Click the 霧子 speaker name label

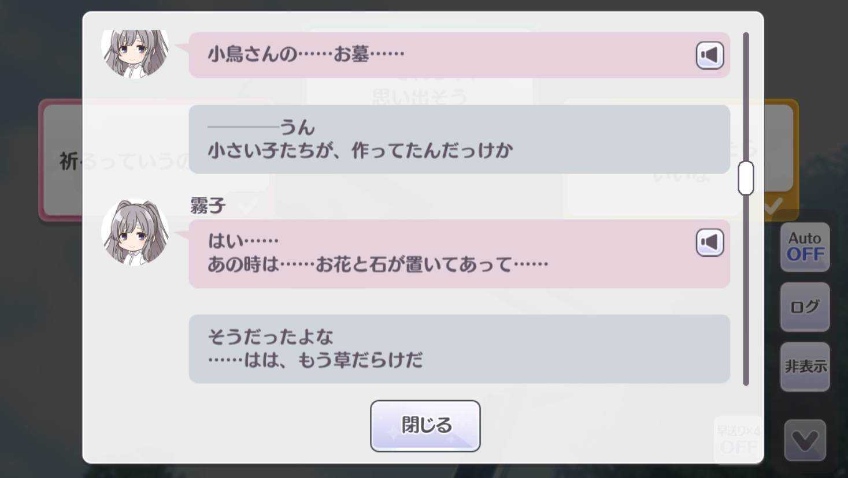[x=208, y=205]
